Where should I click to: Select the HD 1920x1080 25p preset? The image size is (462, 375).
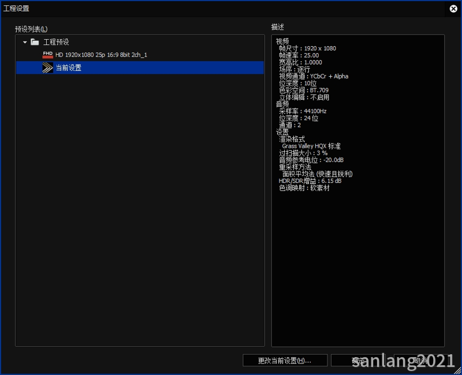pos(101,55)
